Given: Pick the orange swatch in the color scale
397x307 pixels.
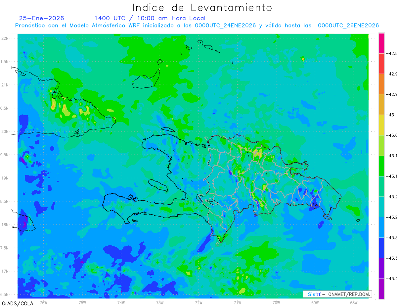Looking at the screenshot, I should 381,84.
